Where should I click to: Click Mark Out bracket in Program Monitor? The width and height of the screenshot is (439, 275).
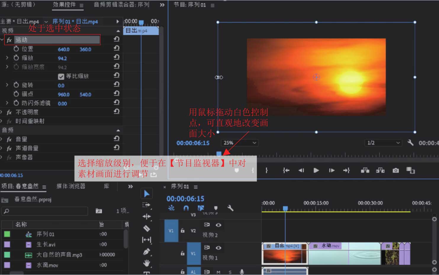click(x=266, y=170)
